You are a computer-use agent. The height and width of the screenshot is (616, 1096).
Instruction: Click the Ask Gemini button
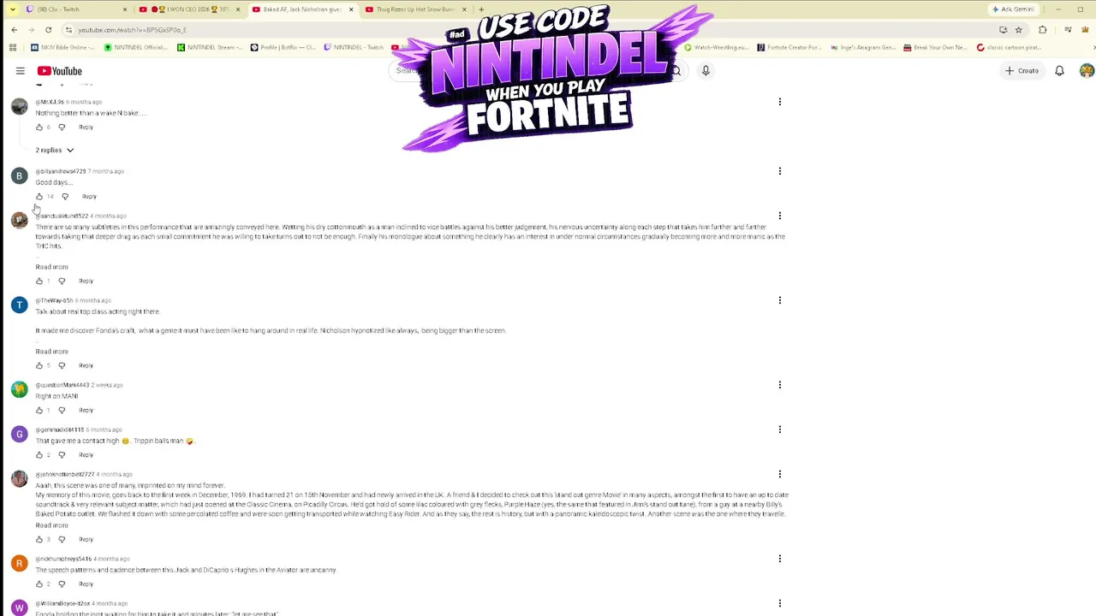click(x=1013, y=9)
